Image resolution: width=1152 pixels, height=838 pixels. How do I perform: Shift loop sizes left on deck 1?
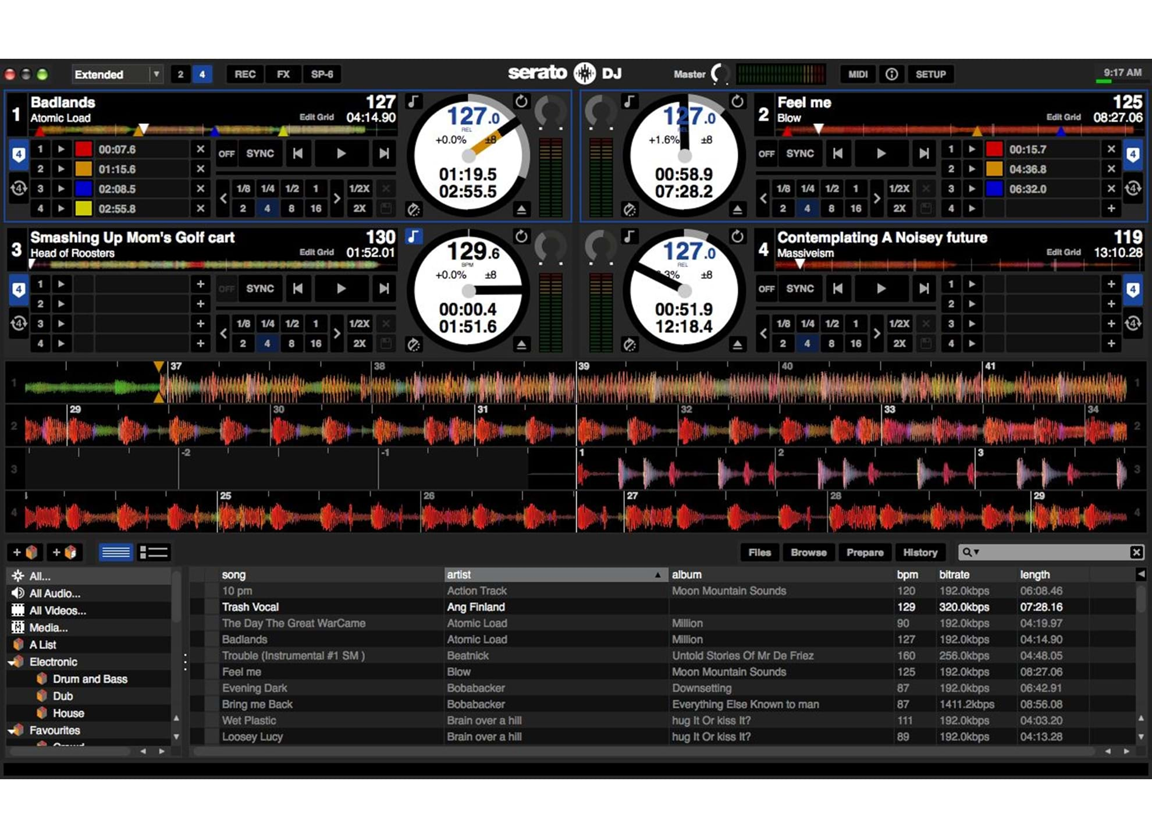pos(223,198)
